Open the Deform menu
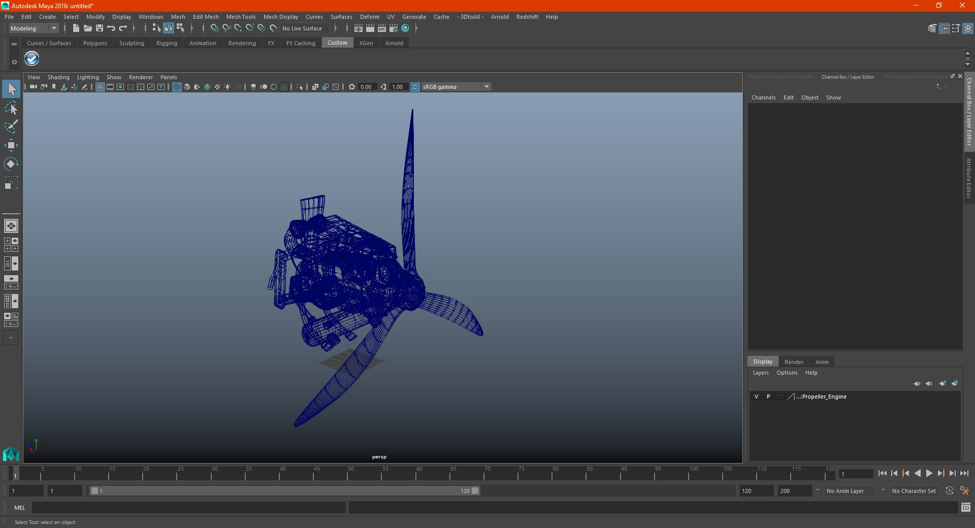Screen dimensions: 975x528 pos(369,17)
